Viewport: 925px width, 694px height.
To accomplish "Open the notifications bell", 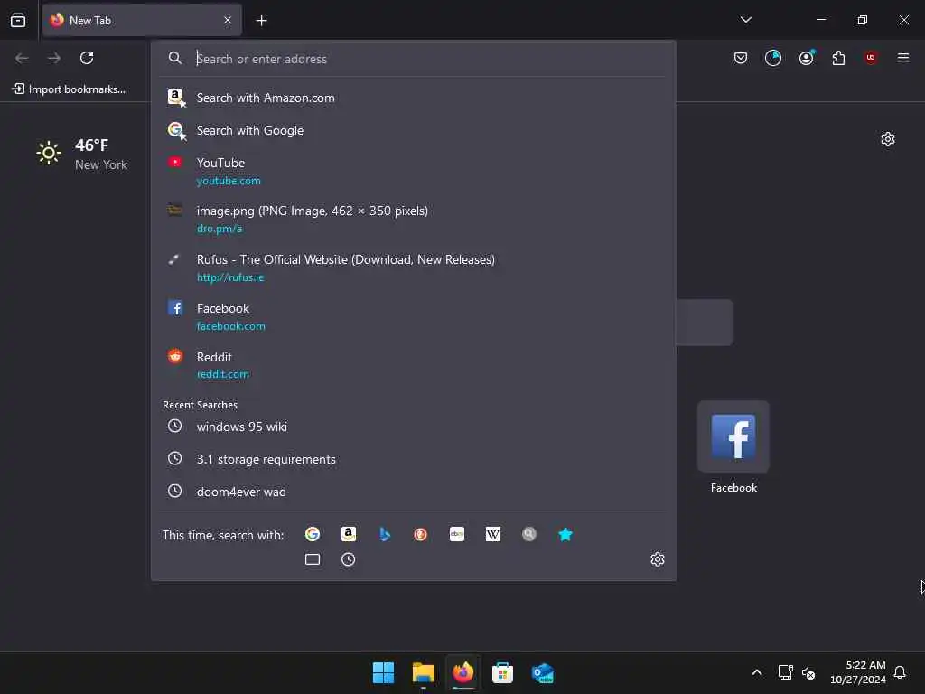I will coord(901,672).
